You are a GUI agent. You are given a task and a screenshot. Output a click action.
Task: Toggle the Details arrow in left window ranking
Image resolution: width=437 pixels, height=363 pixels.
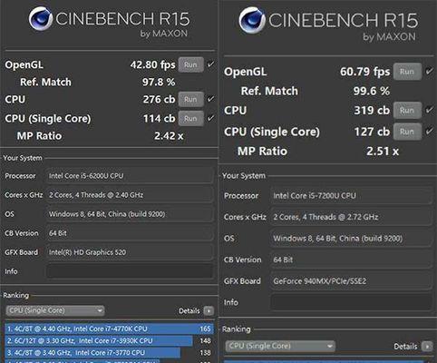click(x=209, y=310)
